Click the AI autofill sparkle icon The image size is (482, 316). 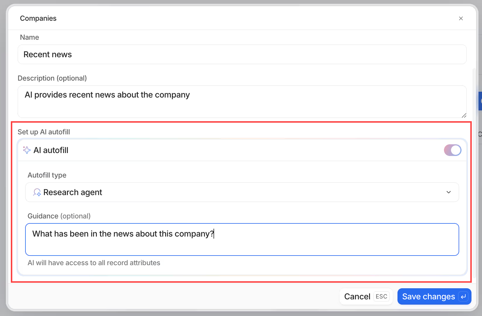27,150
